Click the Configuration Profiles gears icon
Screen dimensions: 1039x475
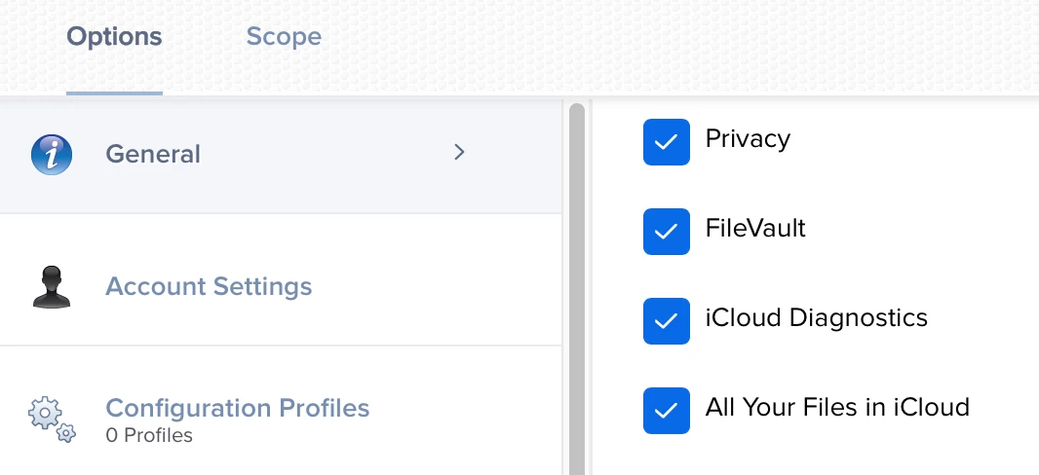point(52,419)
